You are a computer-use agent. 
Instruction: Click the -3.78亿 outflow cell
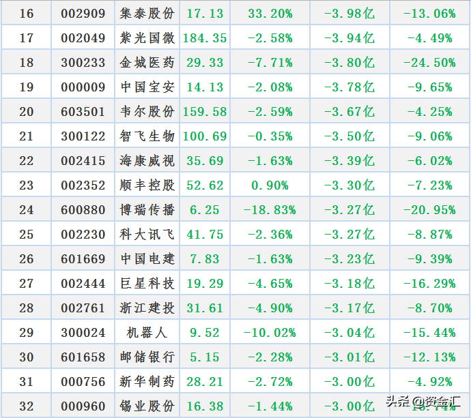coord(349,87)
